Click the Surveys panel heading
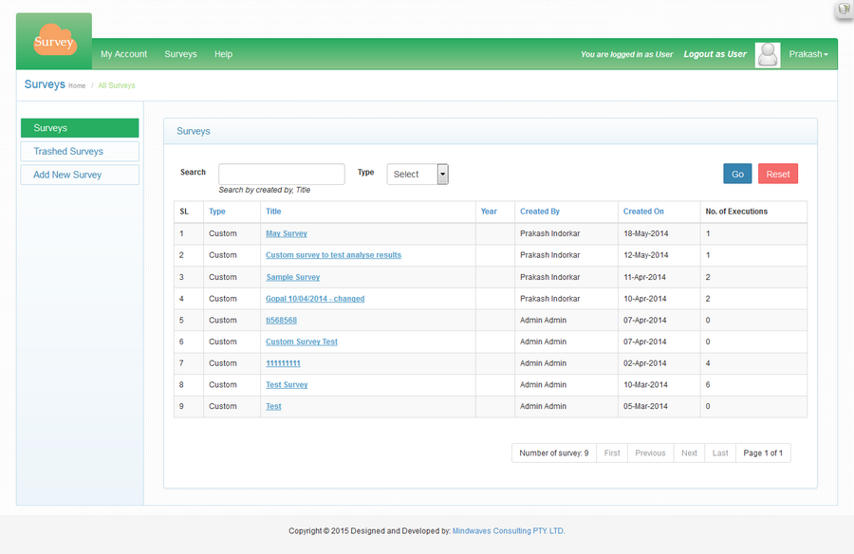This screenshot has width=854, height=554. [194, 131]
